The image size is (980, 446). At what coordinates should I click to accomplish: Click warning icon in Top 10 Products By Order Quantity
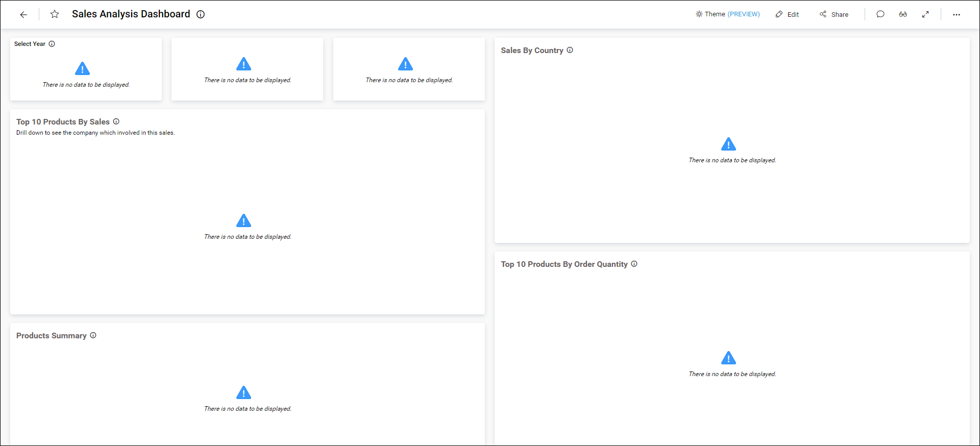pos(728,358)
